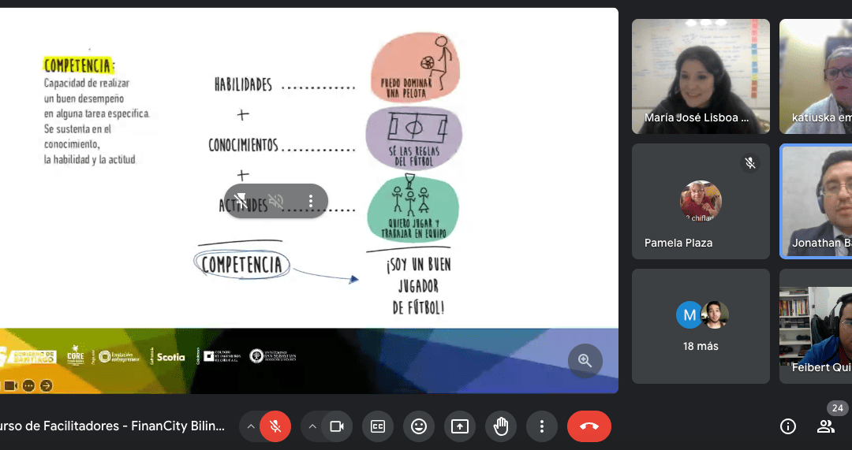Turn off the camera
The height and width of the screenshot is (450, 852).
coord(337,426)
